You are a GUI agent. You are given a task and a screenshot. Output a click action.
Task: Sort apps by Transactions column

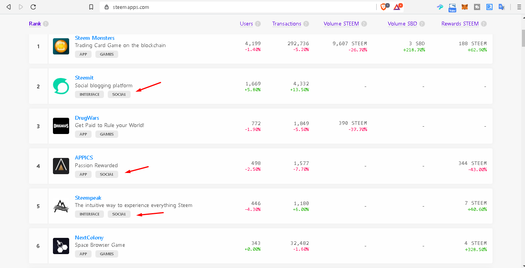(x=287, y=24)
